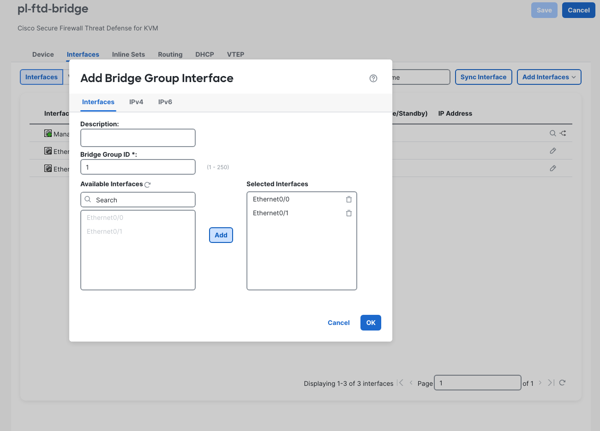600x431 pixels.
Task: Go to last page of interfaces
Action: [x=551, y=383]
